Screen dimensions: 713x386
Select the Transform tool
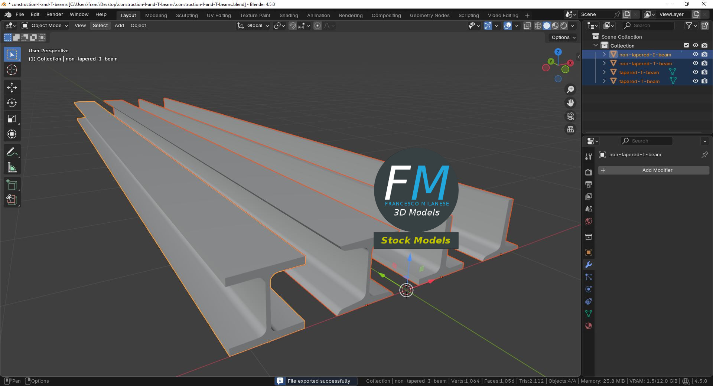(x=12, y=134)
